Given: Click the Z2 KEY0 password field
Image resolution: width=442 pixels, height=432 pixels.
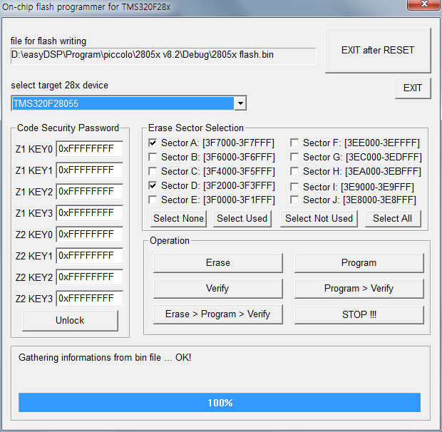Looking at the screenshot, I should pyautogui.click(x=90, y=235).
